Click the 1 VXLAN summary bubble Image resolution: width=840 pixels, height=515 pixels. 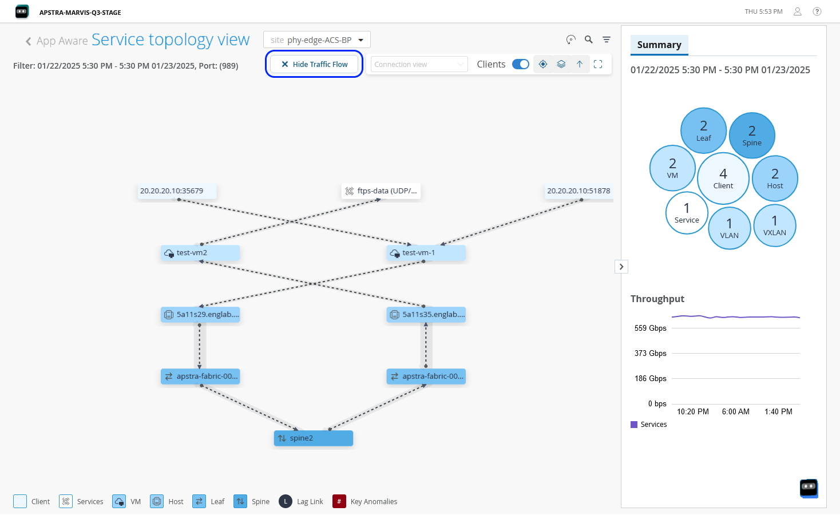[x=775, y=226]
